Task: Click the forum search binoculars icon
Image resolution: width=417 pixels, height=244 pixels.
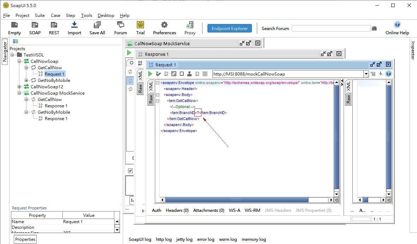Action: tap(374, 29)
